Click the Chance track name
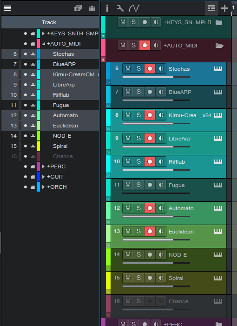 178,301
